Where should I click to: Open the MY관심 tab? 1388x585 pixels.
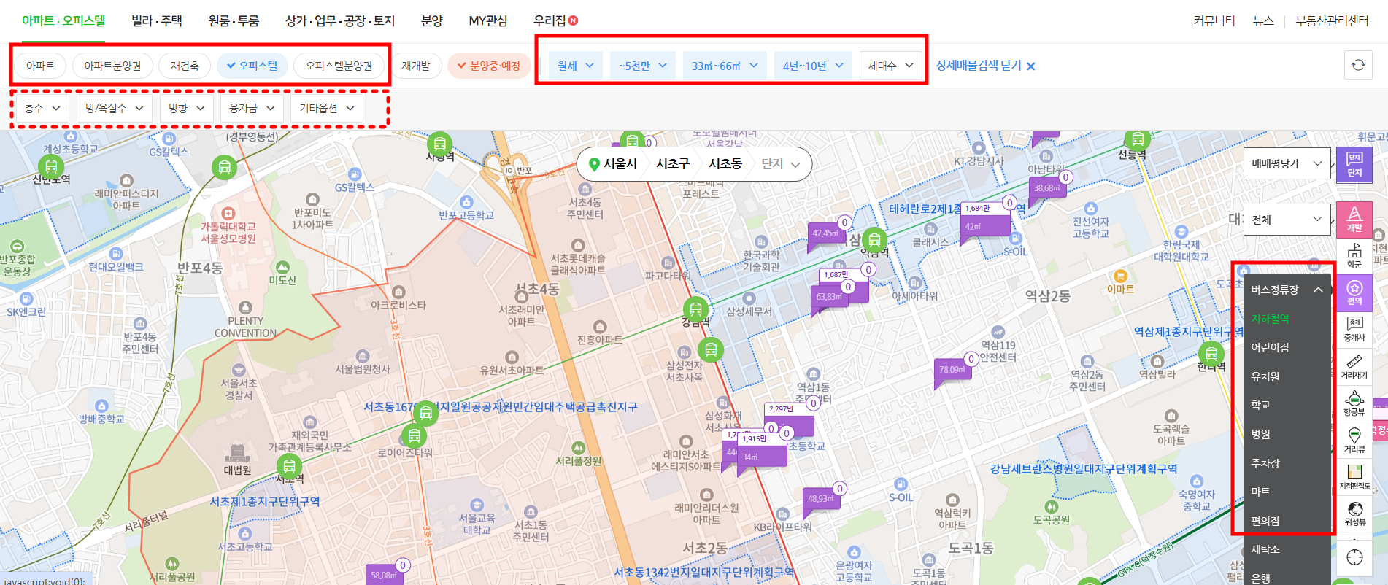(487, 20)
